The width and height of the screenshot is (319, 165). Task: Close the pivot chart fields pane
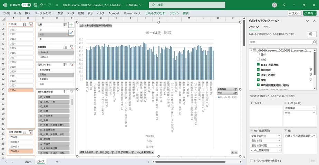pos(314,21)
